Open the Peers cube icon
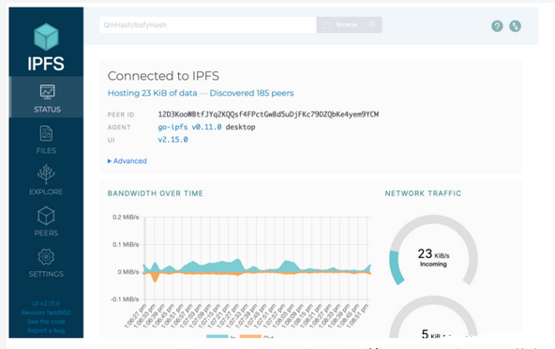The width and height of the screenshot is (555, 349). (x=46, y=216)
